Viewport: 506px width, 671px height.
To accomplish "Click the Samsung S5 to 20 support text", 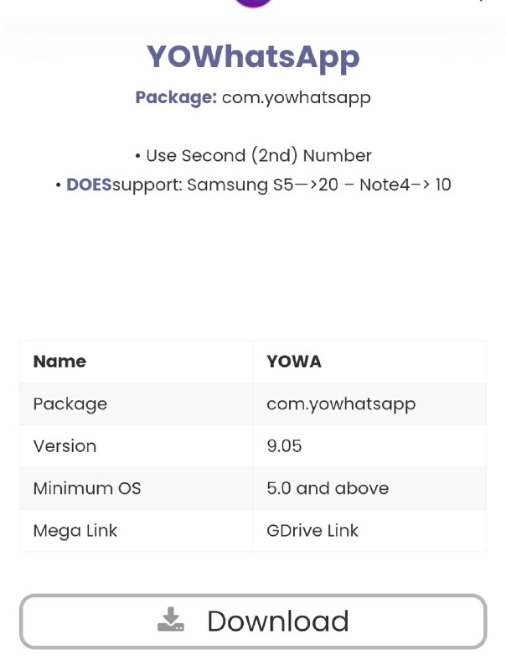I will coord(263,185).
